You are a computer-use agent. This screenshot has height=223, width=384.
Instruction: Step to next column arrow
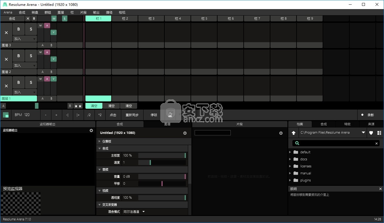click(x=80, y=106)
